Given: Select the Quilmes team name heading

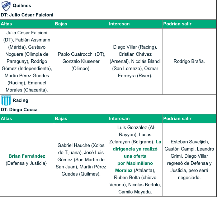Looking at the screenshot, I should 22,6.
